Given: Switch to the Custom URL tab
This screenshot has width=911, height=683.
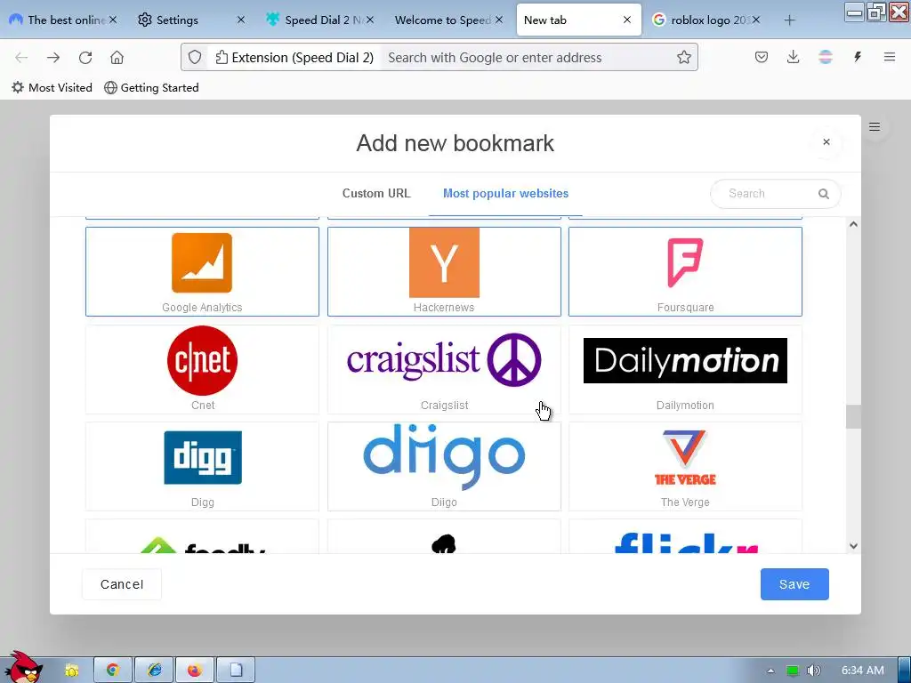Looking at the screenshot, I should point(376,193).
